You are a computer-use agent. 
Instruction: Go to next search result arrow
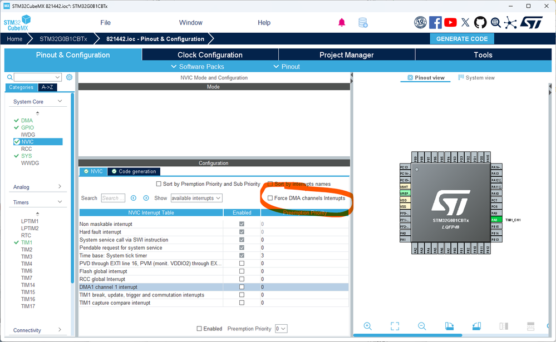[146, 198]
